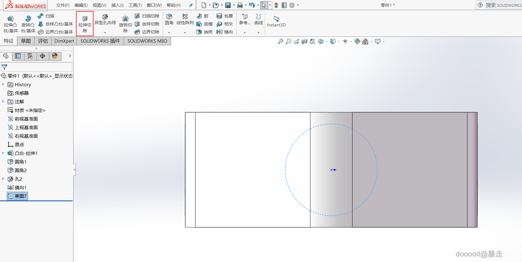Open the Edit Appearance color ball
522x262 pixels.
coord(357,41)
